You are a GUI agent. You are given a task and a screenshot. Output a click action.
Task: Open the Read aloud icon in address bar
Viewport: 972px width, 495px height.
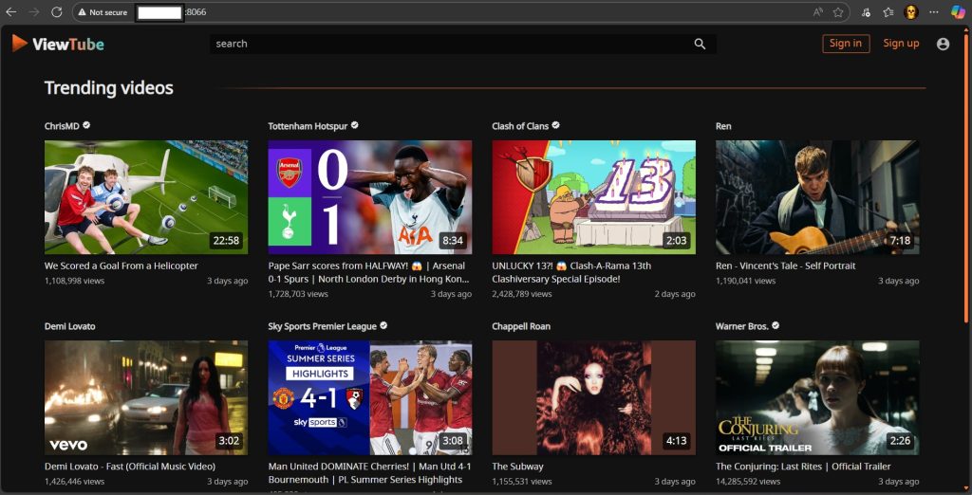818,12
